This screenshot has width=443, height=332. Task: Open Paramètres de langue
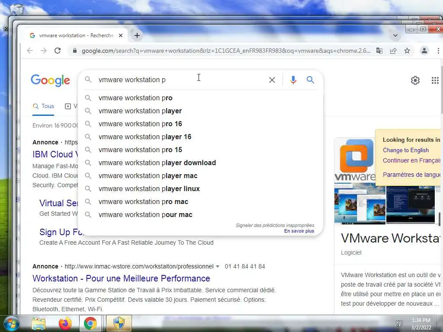(x=413, y=175)
